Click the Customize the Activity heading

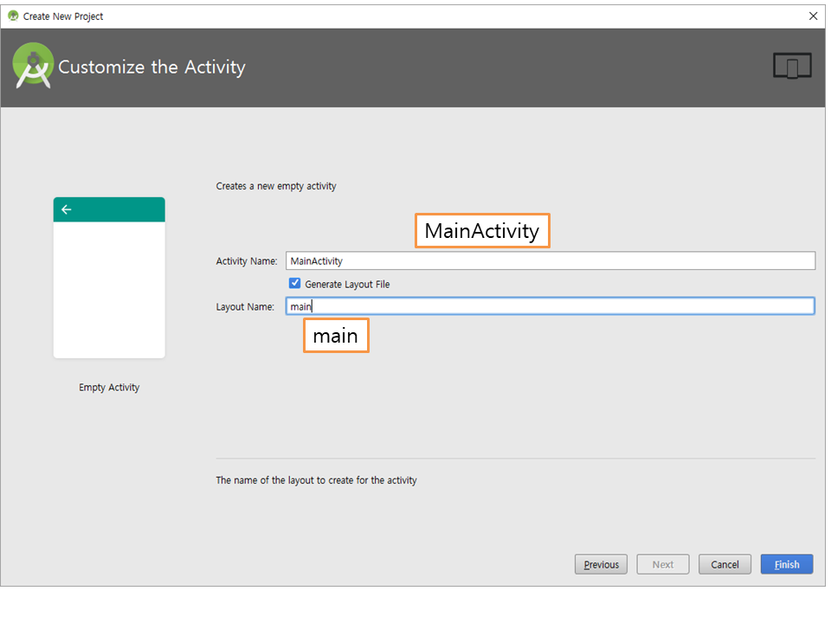click(151, 67)
